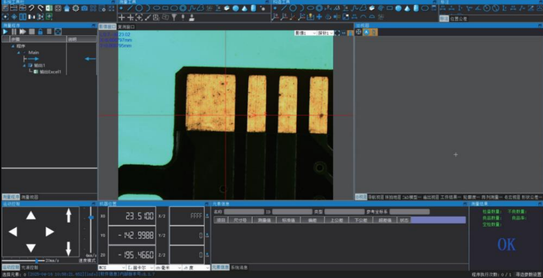
Task: Open the 探针1 probe dropdown
Action: (325, 33)
